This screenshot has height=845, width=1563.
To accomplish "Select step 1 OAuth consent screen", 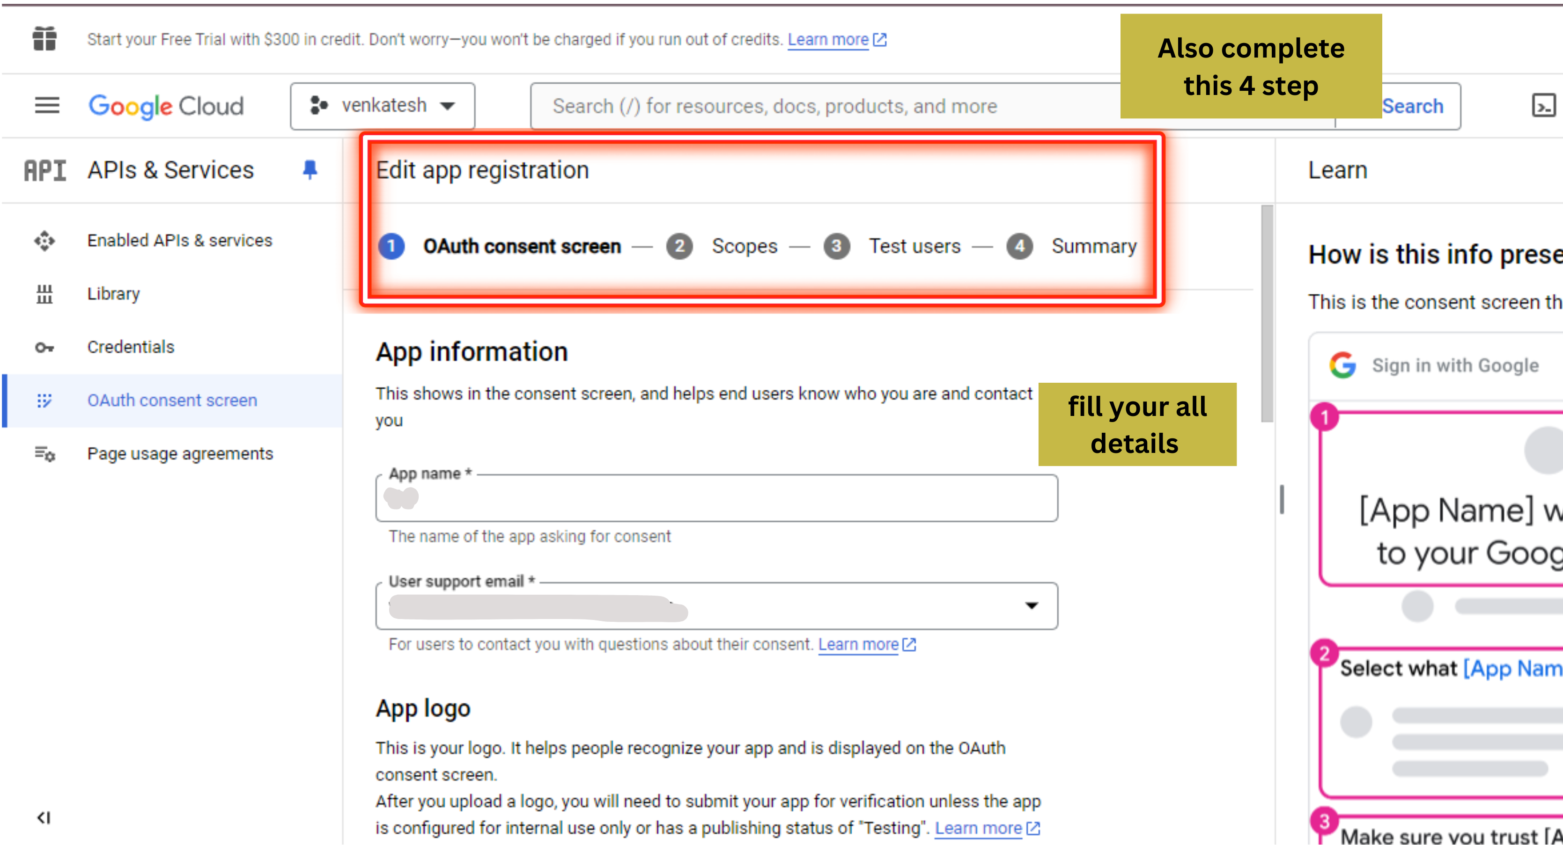I will point(500,246).
